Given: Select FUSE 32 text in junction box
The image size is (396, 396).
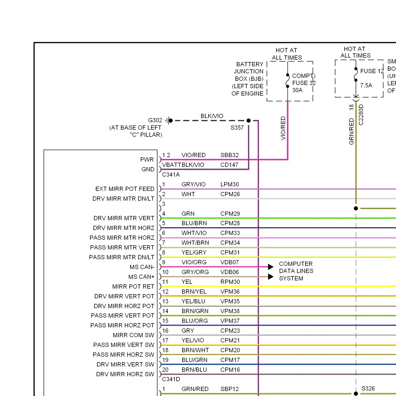Looking at the screenshot, I should coord(304,83).
